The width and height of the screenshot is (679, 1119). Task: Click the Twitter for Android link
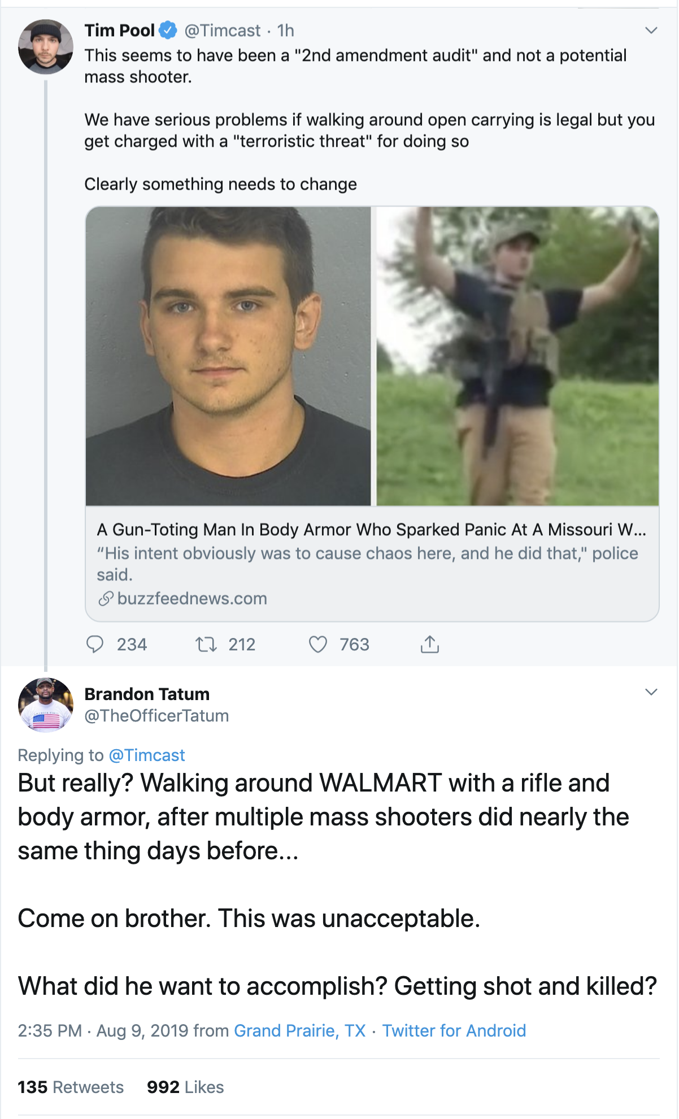pos(454,1031)
